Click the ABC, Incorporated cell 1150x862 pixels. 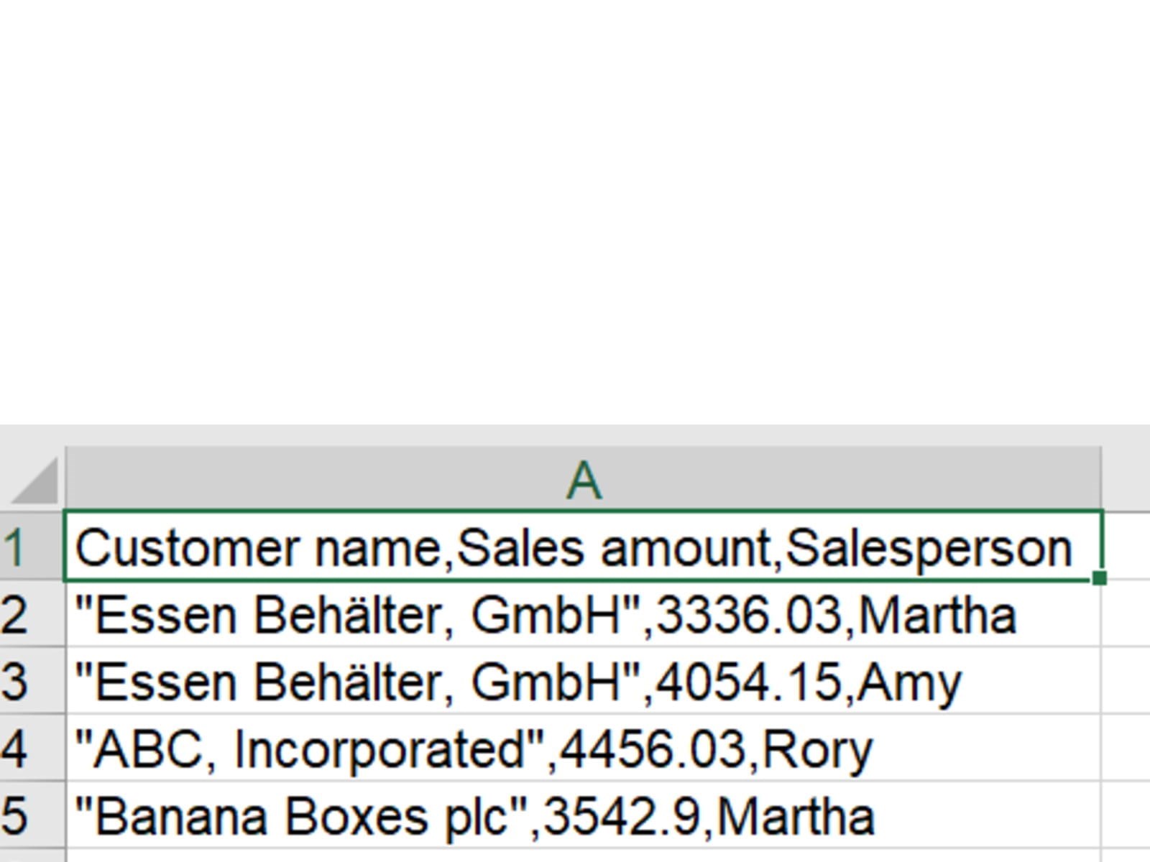pos(474,749)
